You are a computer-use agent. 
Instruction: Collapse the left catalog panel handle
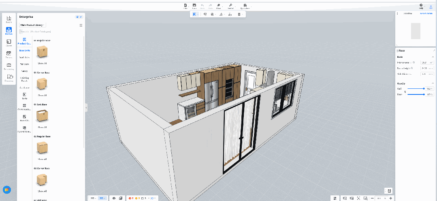[x=86, y=107]
